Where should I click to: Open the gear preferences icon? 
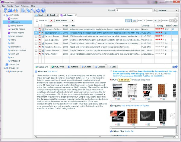[x=38, y=10]
